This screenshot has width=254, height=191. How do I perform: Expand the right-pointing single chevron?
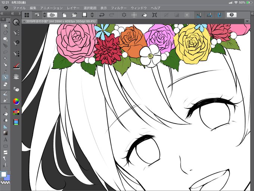point(19,13)
